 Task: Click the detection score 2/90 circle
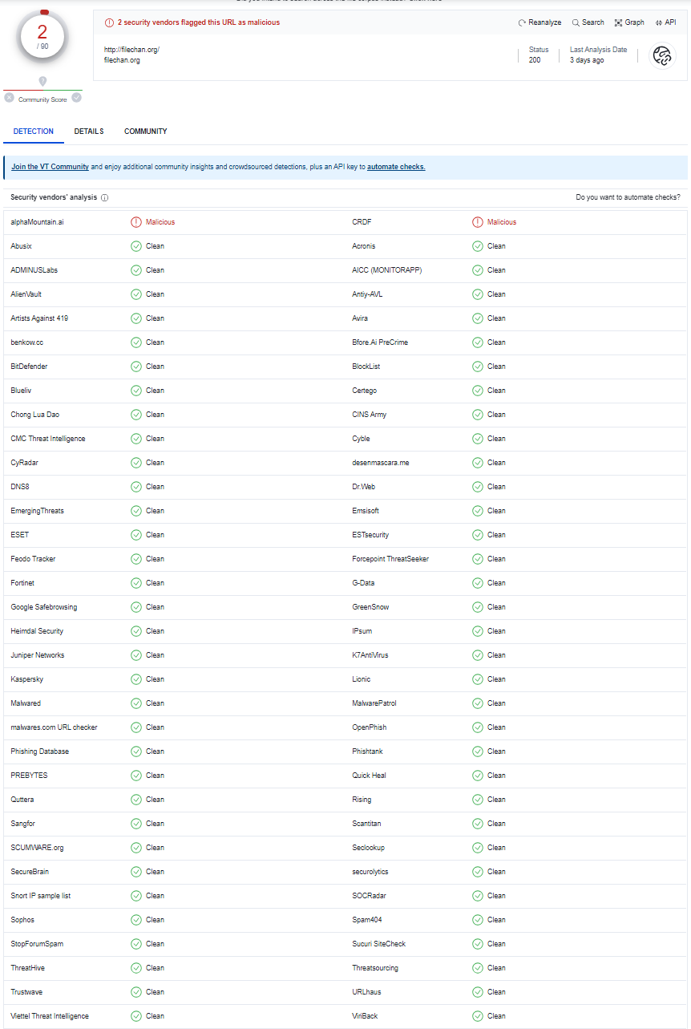[42, 38]
